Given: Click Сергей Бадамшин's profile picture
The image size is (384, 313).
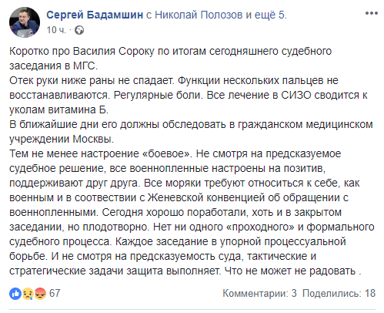Looking at the screenshot, I should click(x=25, y=22).
